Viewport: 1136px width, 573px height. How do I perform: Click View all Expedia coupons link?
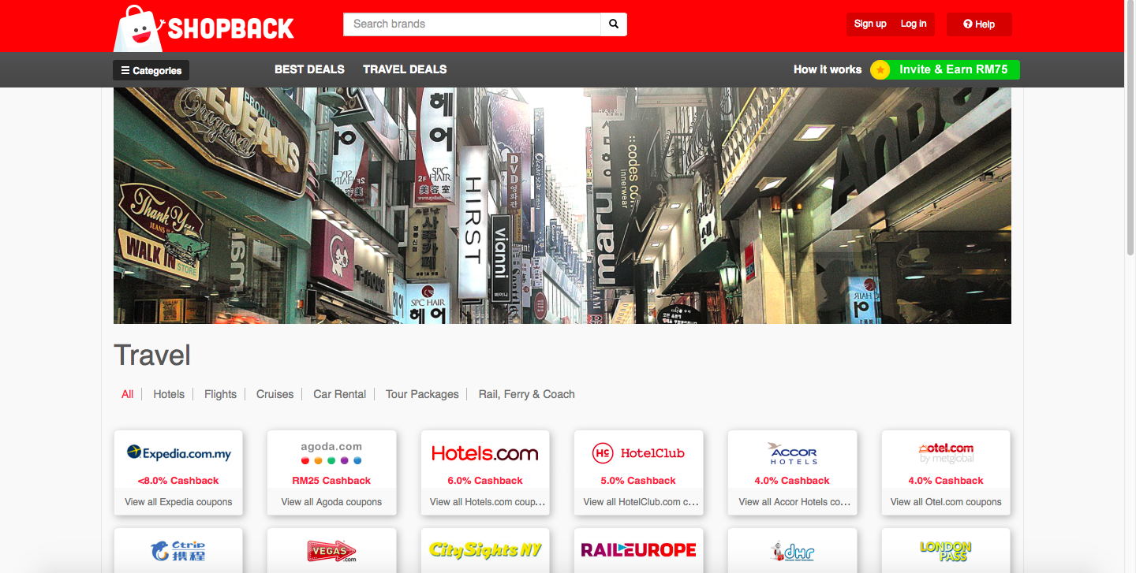pos(178,502)
